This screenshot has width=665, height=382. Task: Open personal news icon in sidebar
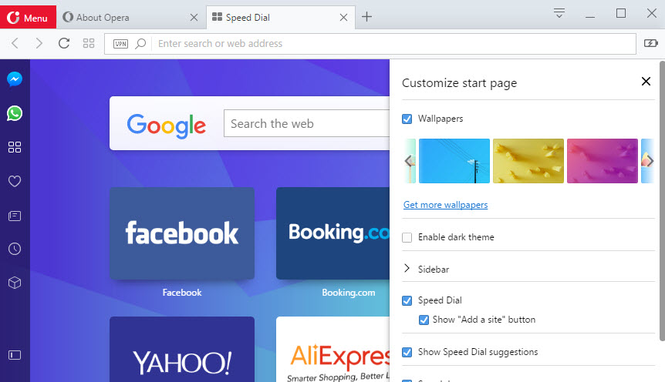[x=15, y=216]
